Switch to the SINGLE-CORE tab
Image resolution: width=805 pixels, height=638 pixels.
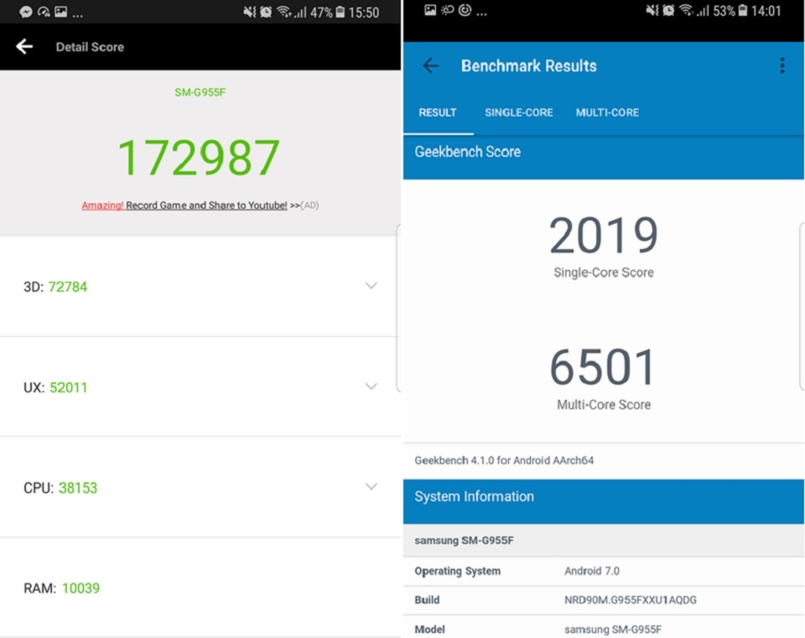click(518, 112)
